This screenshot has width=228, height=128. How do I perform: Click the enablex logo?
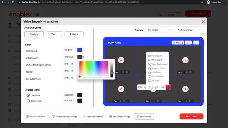coord(20,14)
